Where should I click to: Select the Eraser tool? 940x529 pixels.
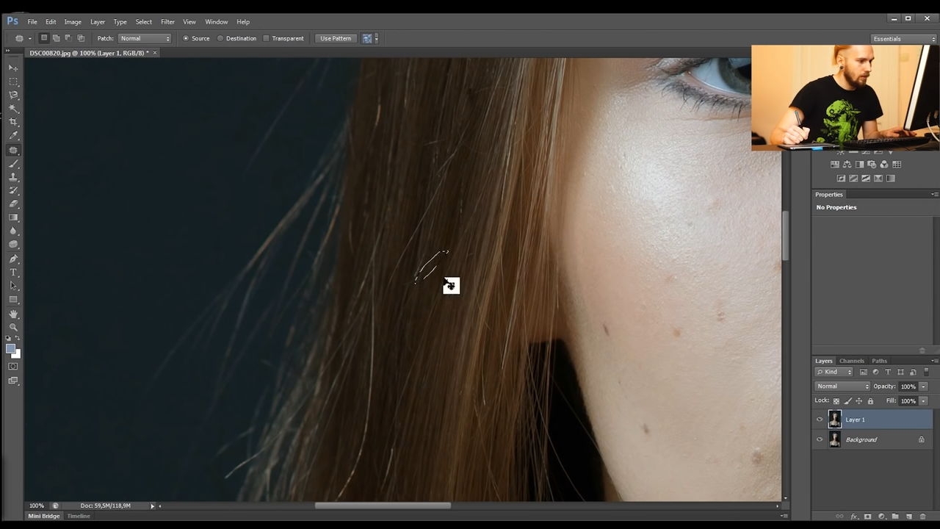coord(13,204)
